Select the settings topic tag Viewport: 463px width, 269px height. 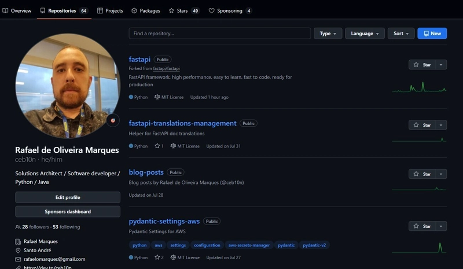pyautogui.click(x=178, y=245)
